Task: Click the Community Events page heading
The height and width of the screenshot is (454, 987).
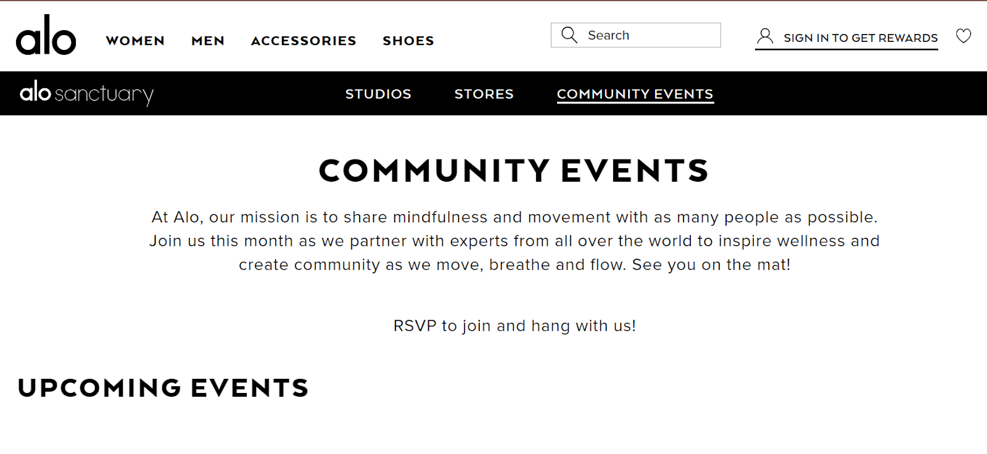Action: pyautogui.click(x=514, y=171)
